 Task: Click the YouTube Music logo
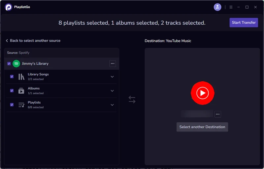pos(202,93)
